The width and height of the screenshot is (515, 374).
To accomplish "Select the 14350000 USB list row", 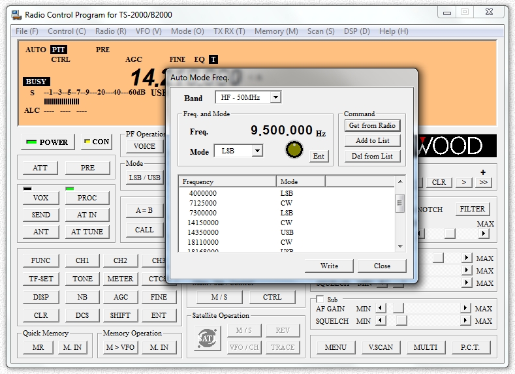I will click(287, 232).
